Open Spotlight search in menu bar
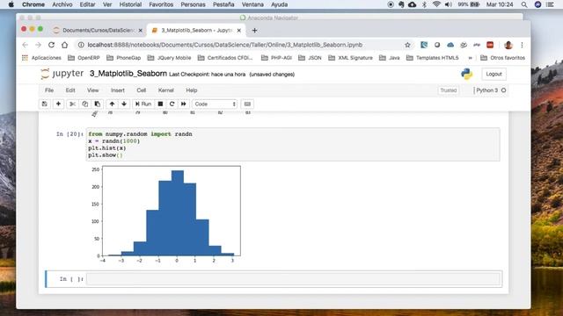Screen dimensions: 563x316 point(524,4)
